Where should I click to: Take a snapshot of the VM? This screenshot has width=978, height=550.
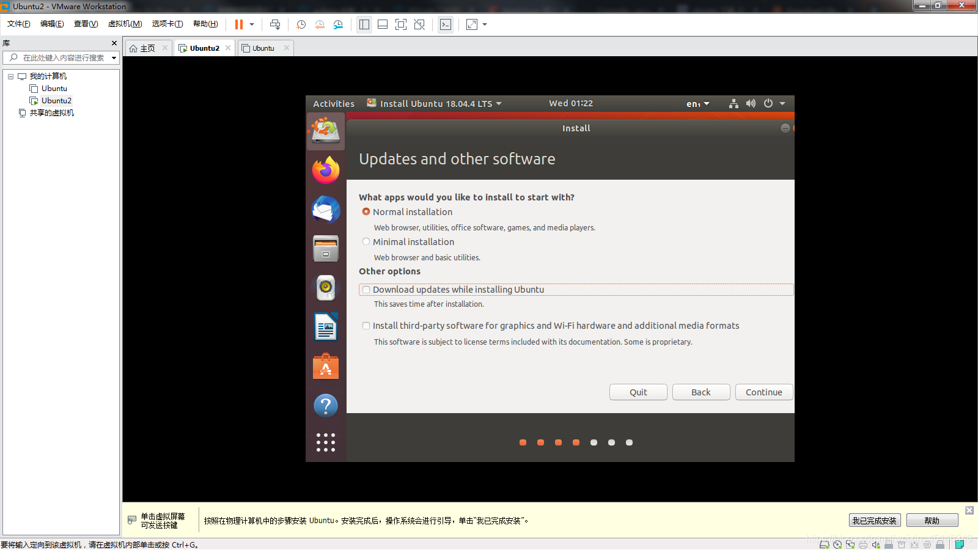(x=301, y=24)
